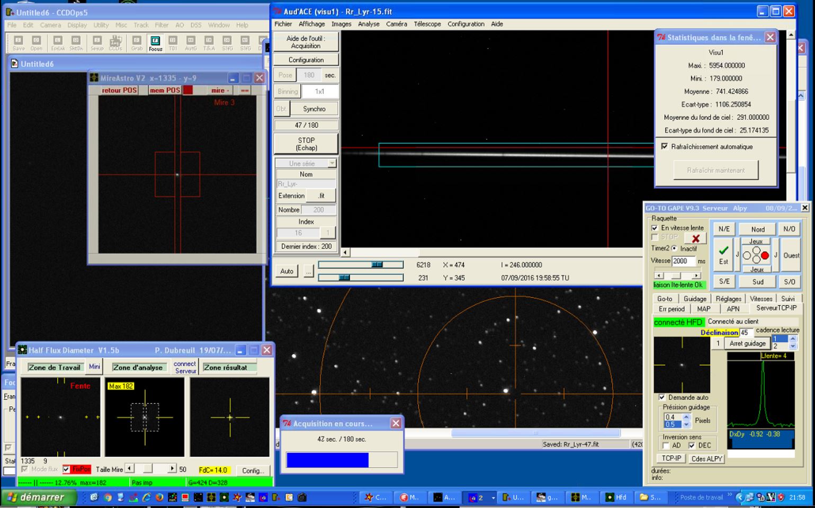The height and width of the screenshot is (508, 815).
Task: Click the green checkmark Est button
Action: (x=723, y=254)
